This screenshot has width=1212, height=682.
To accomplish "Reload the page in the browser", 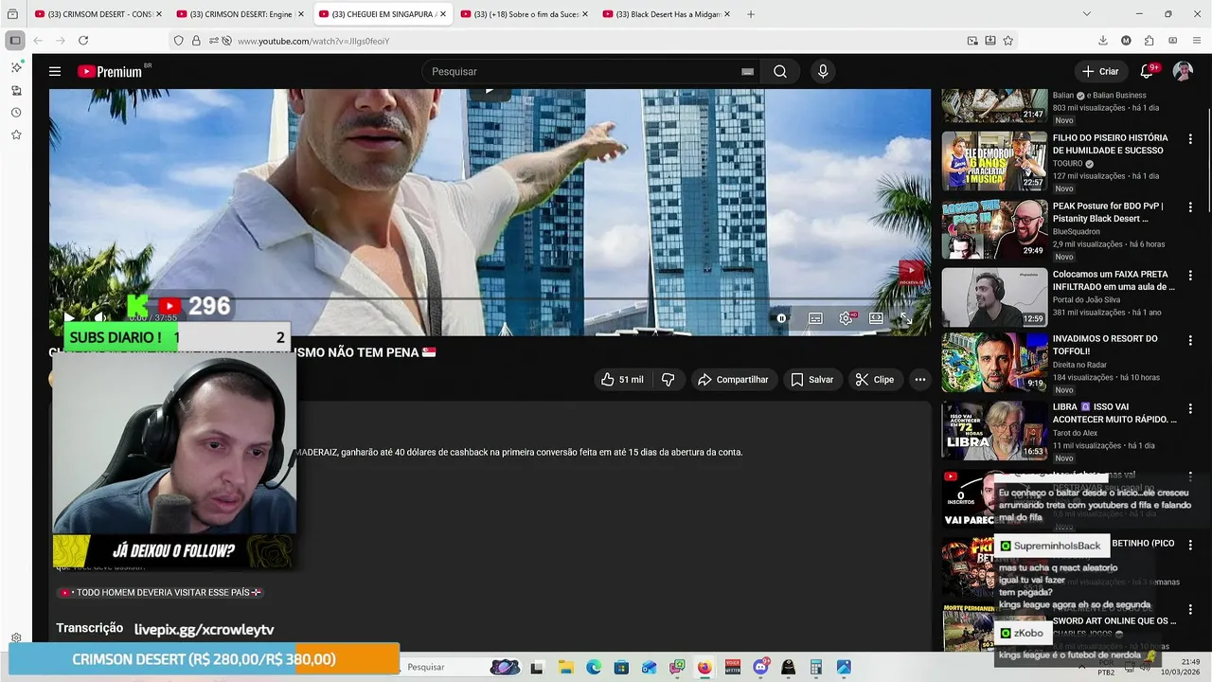I will coord(83,41).
